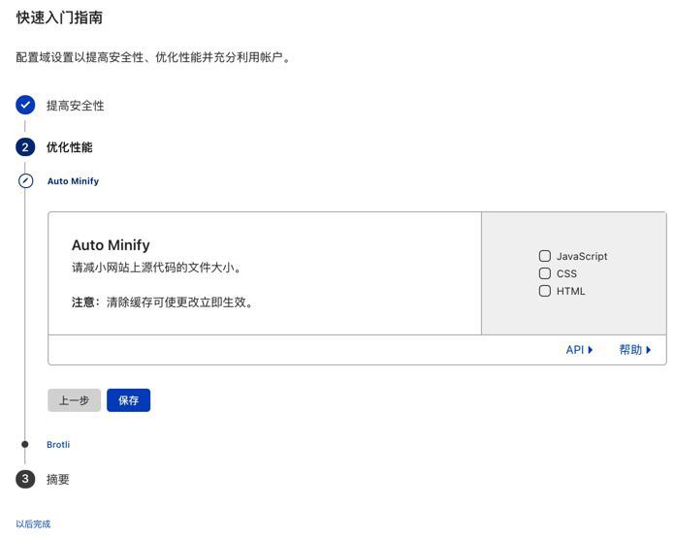Click the Auto Minify pencil edit icon
Viewport: 675px width, 539px height.
[25, 180]
